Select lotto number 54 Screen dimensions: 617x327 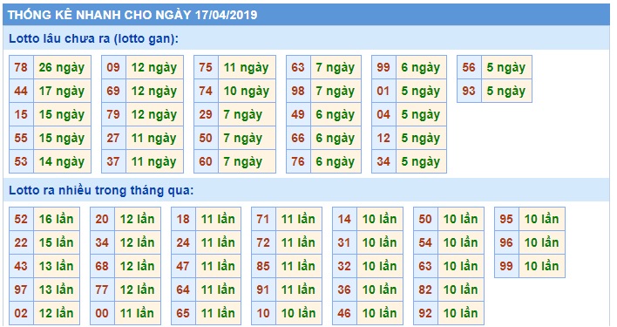[x=425, y=242]
